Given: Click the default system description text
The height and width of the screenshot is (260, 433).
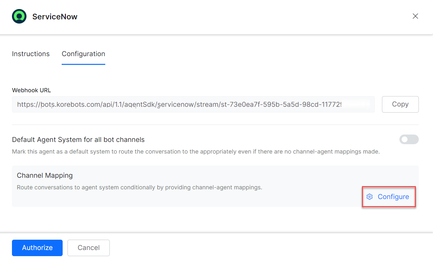Looking at the screenshot, I should [195, 152].
